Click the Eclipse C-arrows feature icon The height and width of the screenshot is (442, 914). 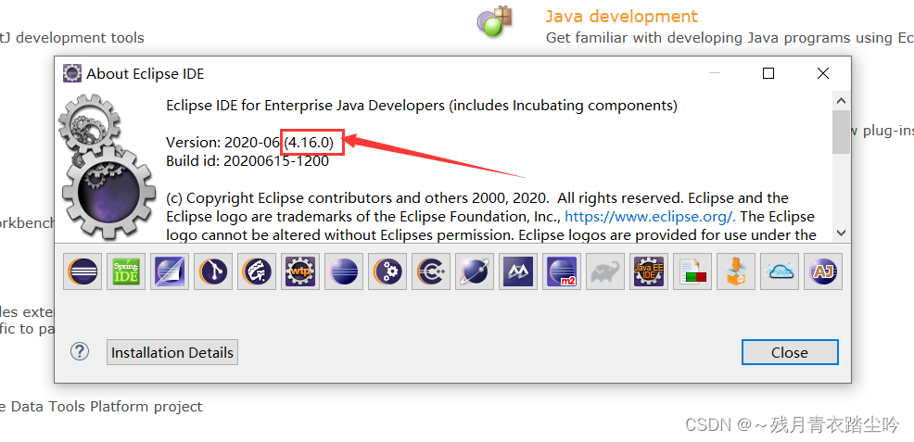[x=431, y=272]
